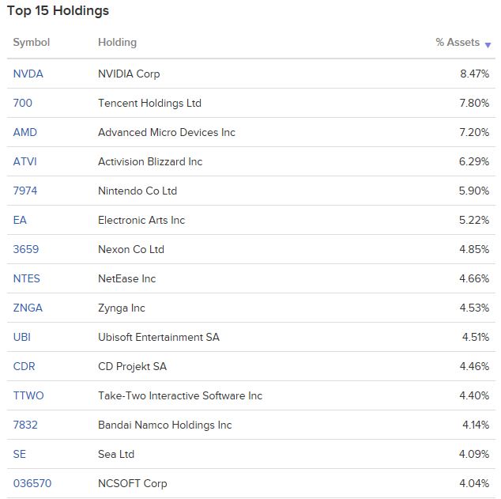Click the 036570 NCSOFT symbol link

[32, 483]
